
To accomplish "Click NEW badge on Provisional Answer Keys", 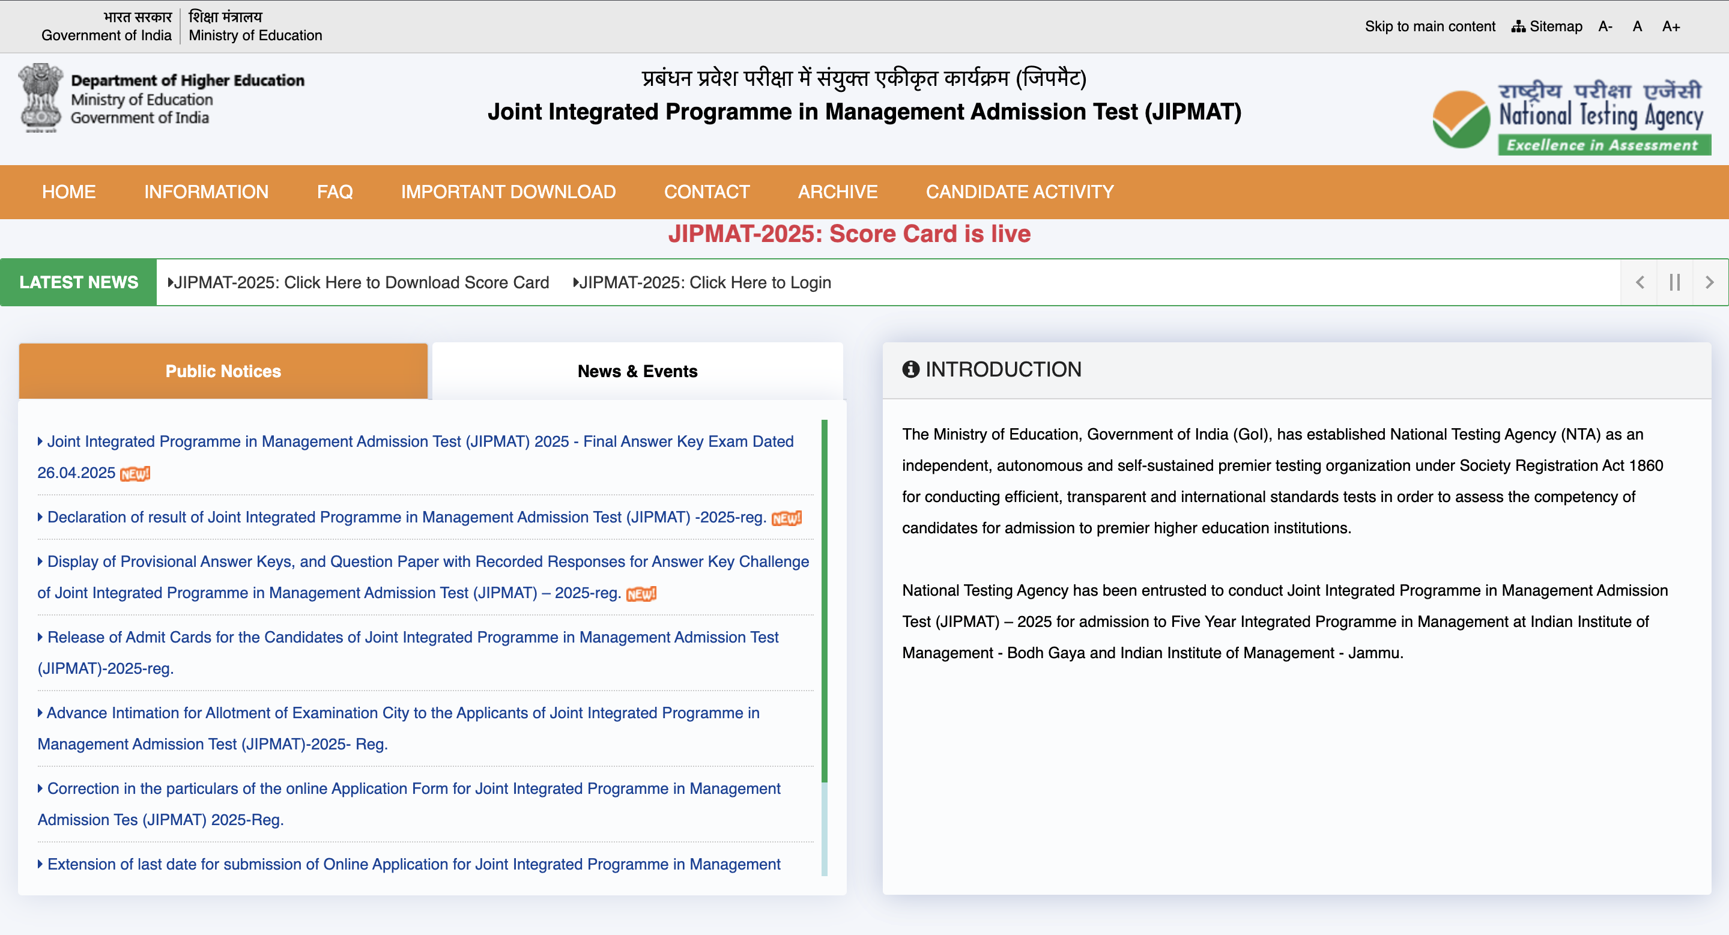I will coord(641,594).
